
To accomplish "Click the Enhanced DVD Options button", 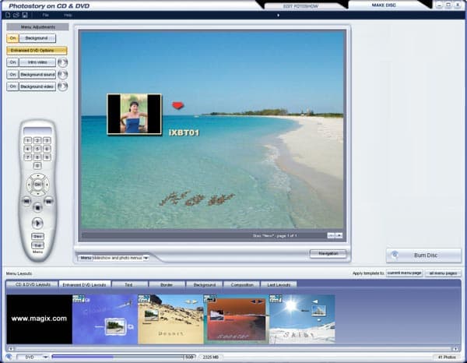I will click(x=37, y=51).
